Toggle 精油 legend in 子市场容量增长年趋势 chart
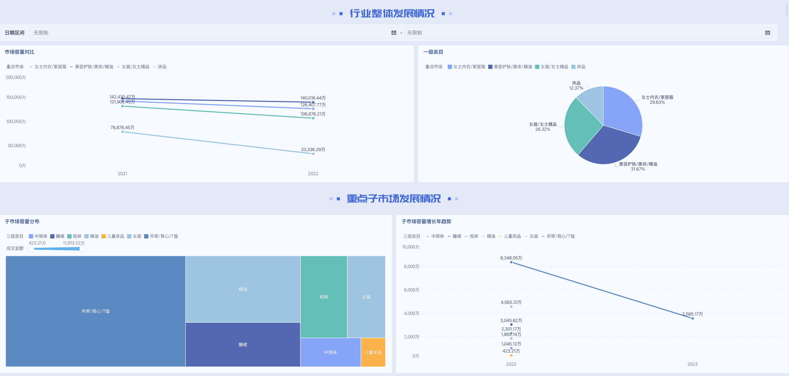This screenshot has height=376, width=789. point(488,236)
